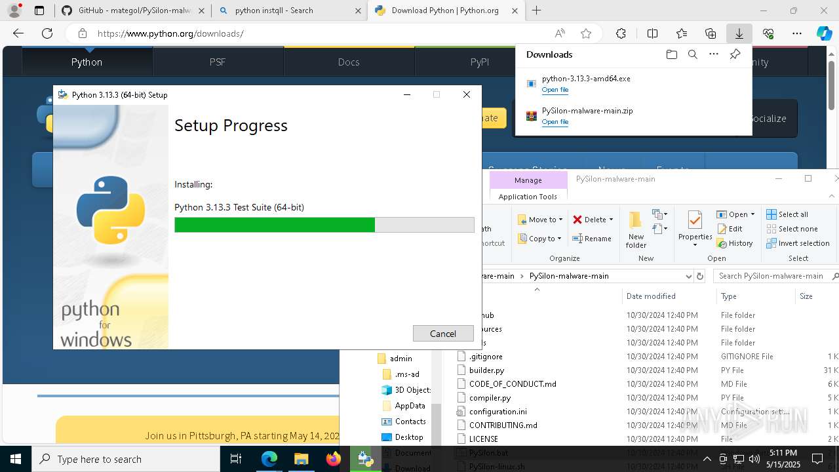Click the Downloads toolbar button in Edge
The image size is (839, 472).
point(739,33)
